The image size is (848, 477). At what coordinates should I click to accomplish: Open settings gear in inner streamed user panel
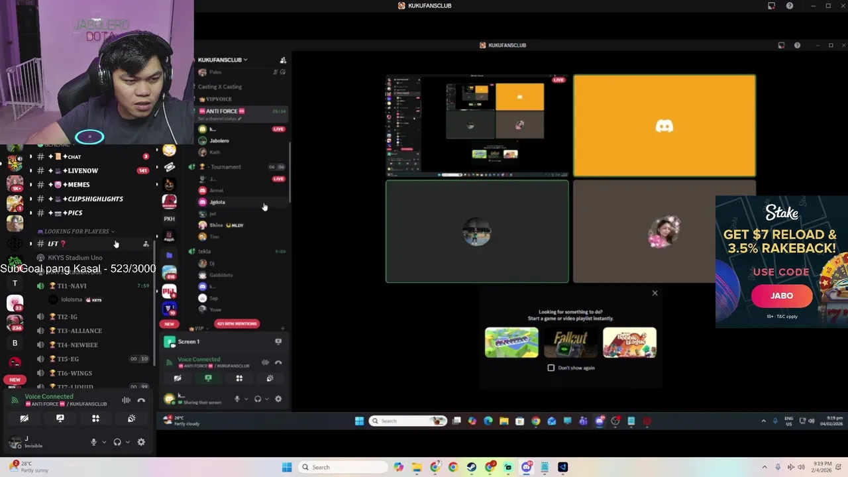tap(278, 399)
